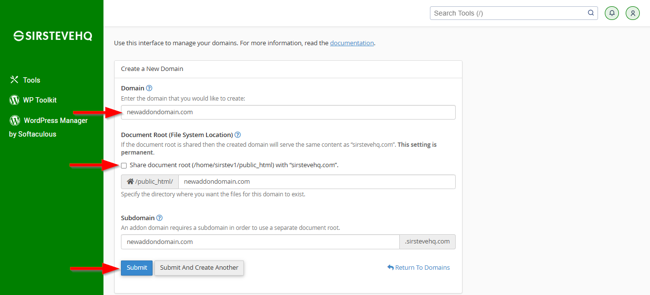Click the Subdomain help icon
650x295 pixels.
[159, 218]
